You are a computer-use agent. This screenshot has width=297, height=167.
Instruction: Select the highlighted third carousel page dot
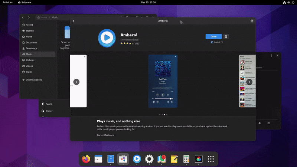tap(164, 115)
